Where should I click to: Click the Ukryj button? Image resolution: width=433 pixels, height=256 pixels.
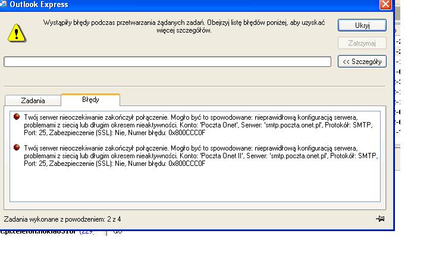(x=362, y=25)
